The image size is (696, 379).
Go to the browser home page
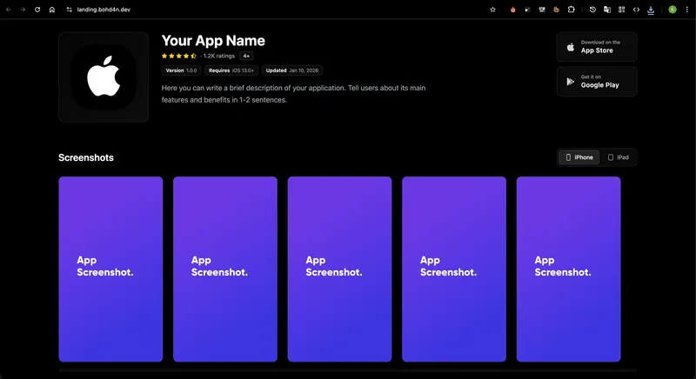(52, 10)
